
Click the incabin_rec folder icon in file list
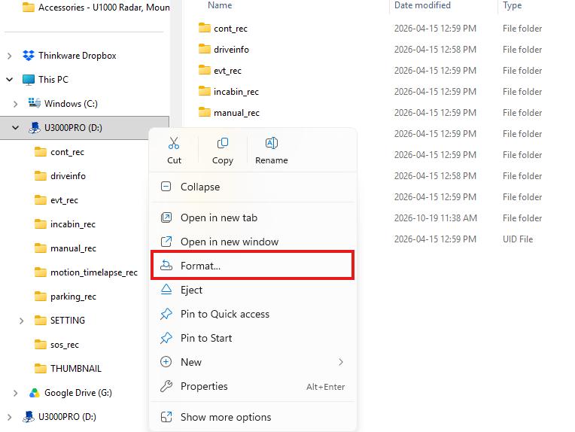click(x=204, y=91)
